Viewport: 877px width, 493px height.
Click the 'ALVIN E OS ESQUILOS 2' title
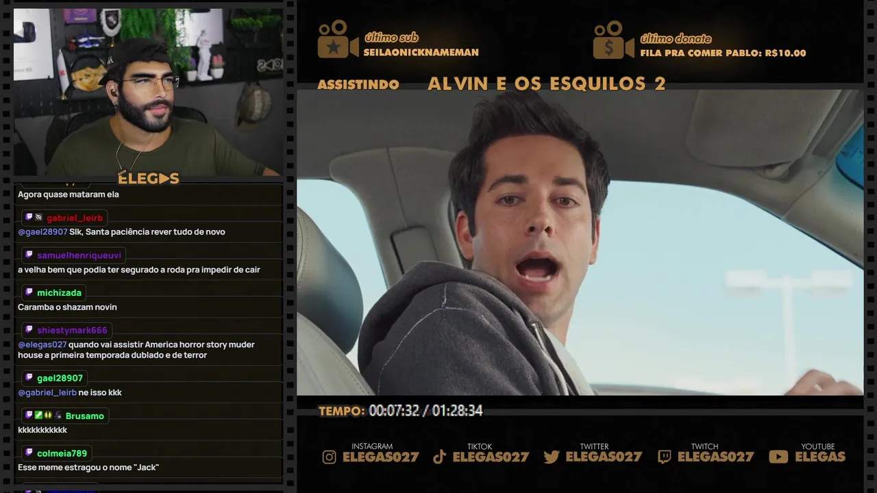click(x=547, y=84)
